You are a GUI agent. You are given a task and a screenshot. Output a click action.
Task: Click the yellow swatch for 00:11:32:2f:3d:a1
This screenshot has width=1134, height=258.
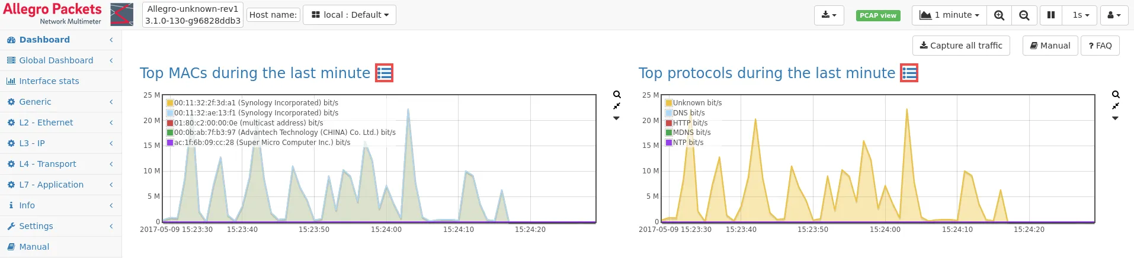[170, 103]
